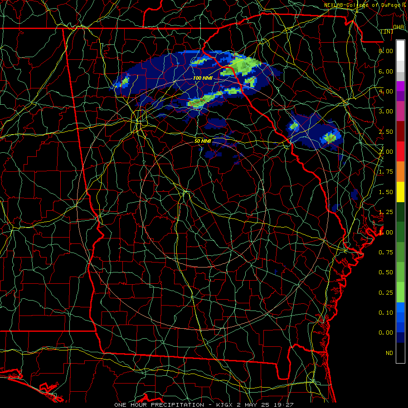408x408 pixels.
Task: Click the 1.75 legend value
Action: (x=386, y=172)
